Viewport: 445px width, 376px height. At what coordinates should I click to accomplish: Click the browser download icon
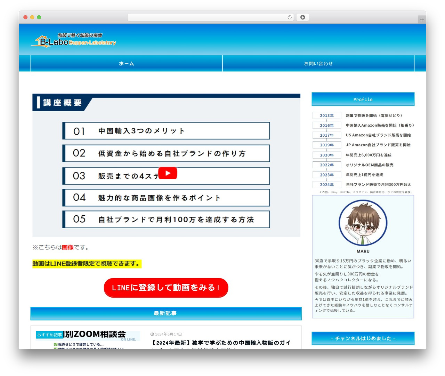click(302, 17)
